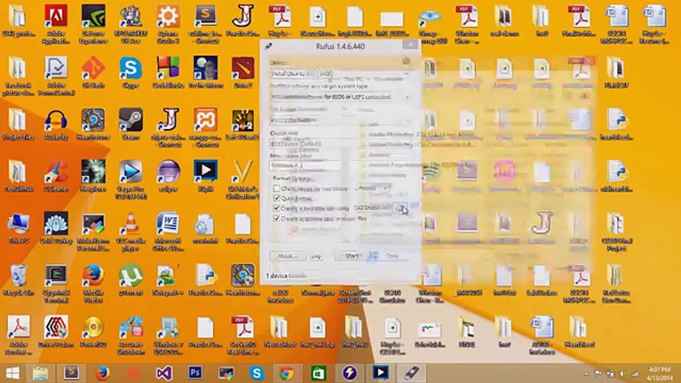681x383 pixels.
Task: Select the XAMPP control shortcut desktop icon
Action: (x=205, y=127)
